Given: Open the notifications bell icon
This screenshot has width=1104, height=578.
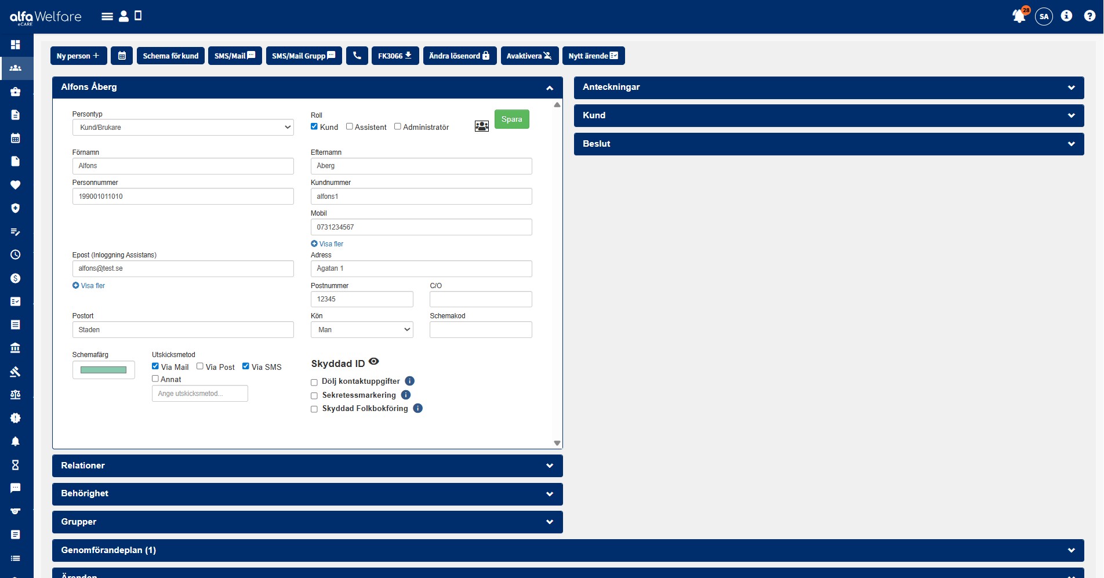Looking at the screenshot, I should point(1019,16).
